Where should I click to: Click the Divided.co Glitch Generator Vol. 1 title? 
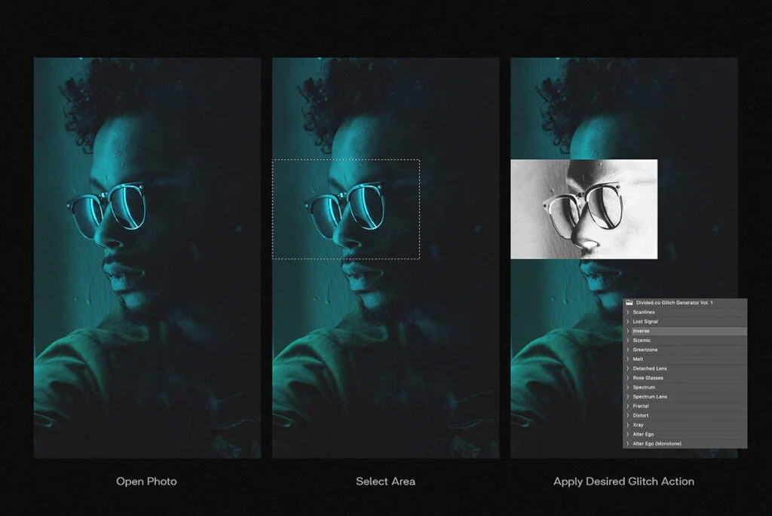click(x=674, y=303)
